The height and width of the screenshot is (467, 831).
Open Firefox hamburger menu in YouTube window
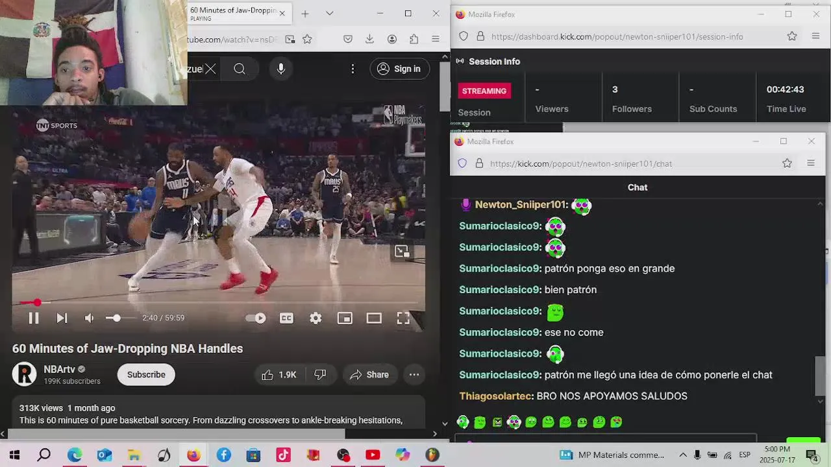point(436,40)
